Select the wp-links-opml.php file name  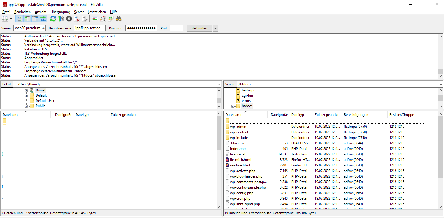pos(245,204)
